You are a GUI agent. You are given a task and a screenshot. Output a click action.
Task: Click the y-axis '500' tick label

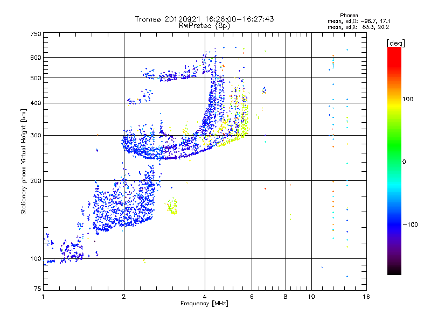click(36, 78)
